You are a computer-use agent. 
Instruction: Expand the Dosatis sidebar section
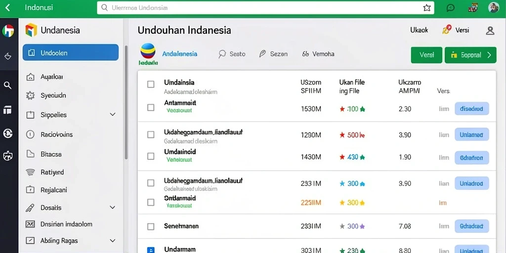[x=113, y=208]
